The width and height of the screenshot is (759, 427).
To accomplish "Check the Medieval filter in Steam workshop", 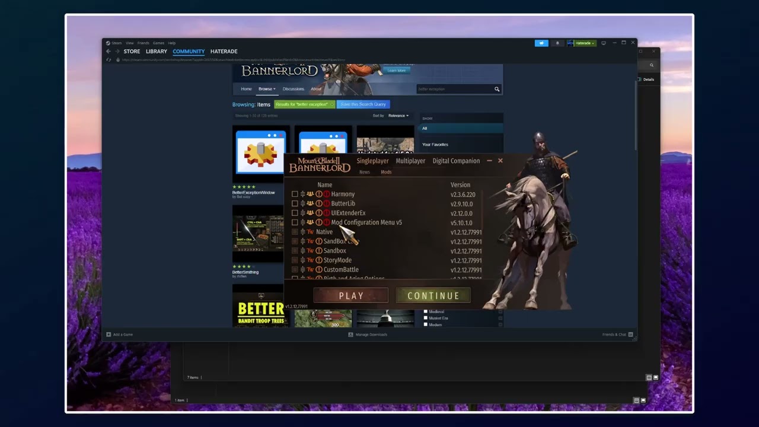I will [x=426, y=311].
